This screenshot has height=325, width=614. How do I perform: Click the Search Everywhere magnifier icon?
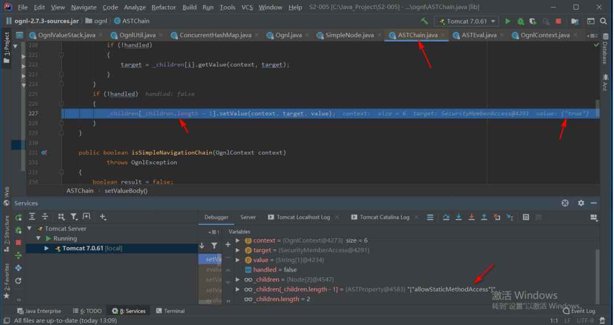(x=603, y=21)
